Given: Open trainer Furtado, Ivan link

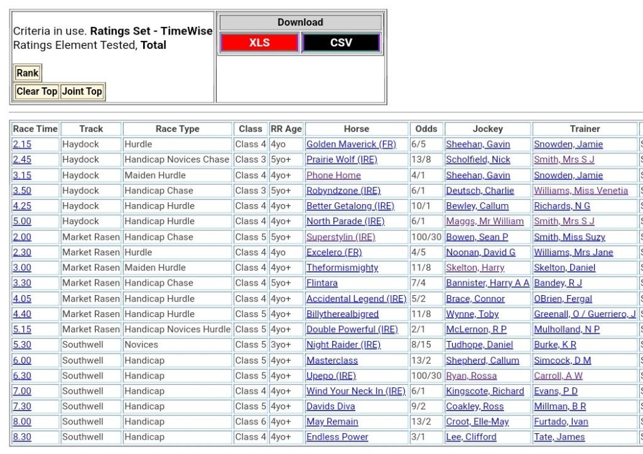Looking at the screenshot, I should [x=562, y=422].
